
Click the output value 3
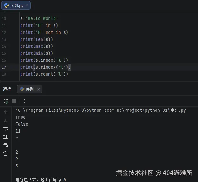[x=17, y=166]
